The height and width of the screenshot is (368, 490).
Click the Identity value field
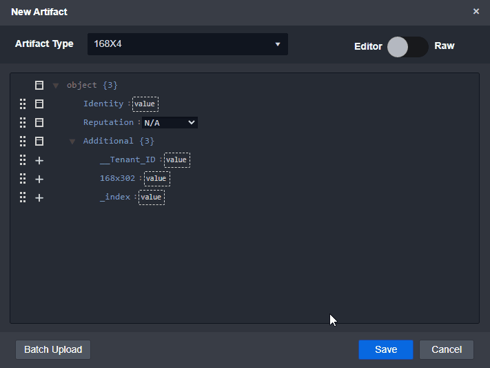tap(145, 104)
